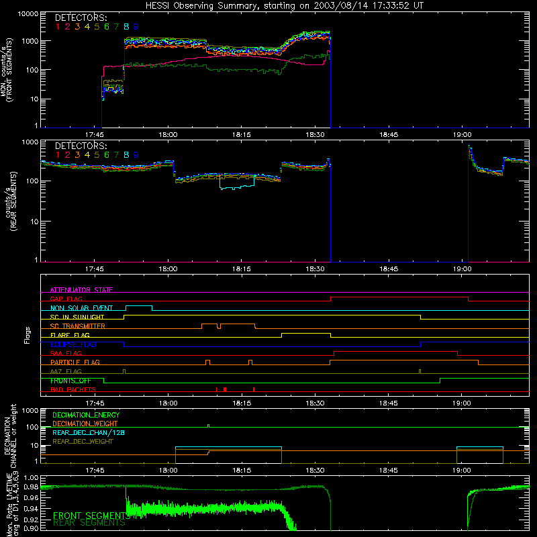Pick olive detector 5 in rear segments legend
The height and width of the screenshot is (537, 537).
pos(97,155)
